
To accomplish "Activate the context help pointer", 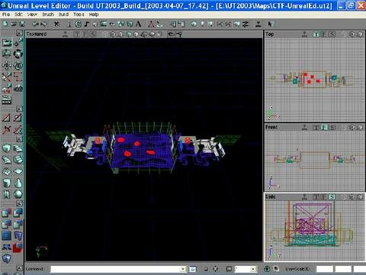I will pyautogui.click(x=270, y=24).
